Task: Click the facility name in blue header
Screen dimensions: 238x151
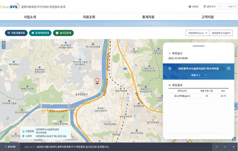Action: click(199, 68)
